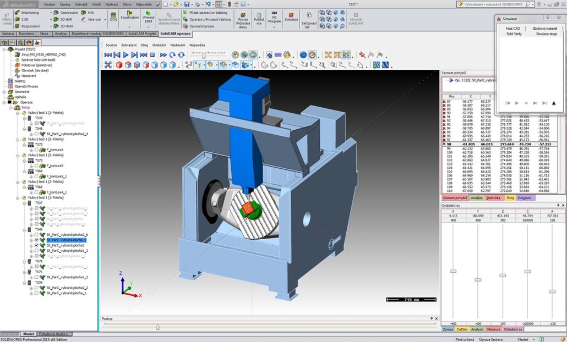
Task: Select the red cube view icon
Action: point(119,65)
